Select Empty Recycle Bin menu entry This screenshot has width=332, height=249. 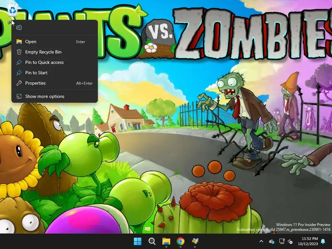(x=54, y=52)
